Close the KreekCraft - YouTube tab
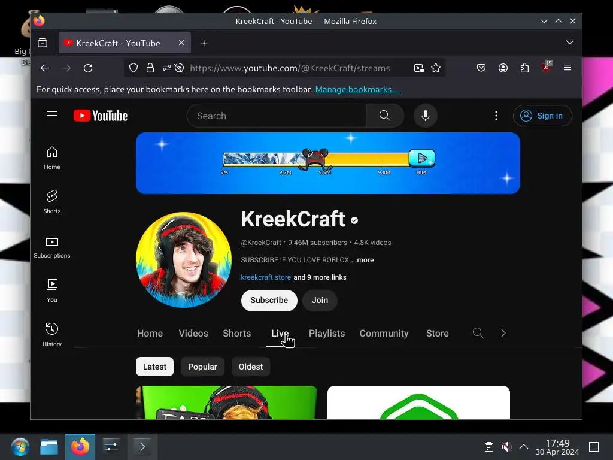This screenshot has height=460, width=613. (x=181, y=43)
